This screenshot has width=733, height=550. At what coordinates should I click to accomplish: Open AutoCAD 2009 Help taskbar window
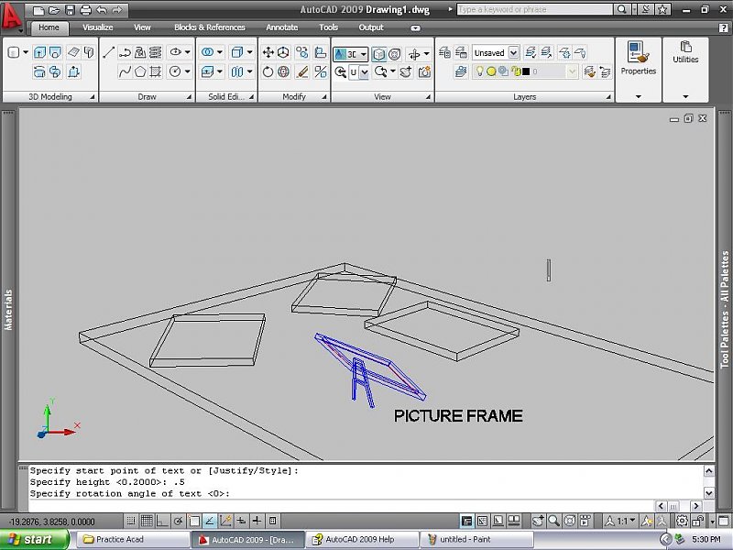[362, 539]
